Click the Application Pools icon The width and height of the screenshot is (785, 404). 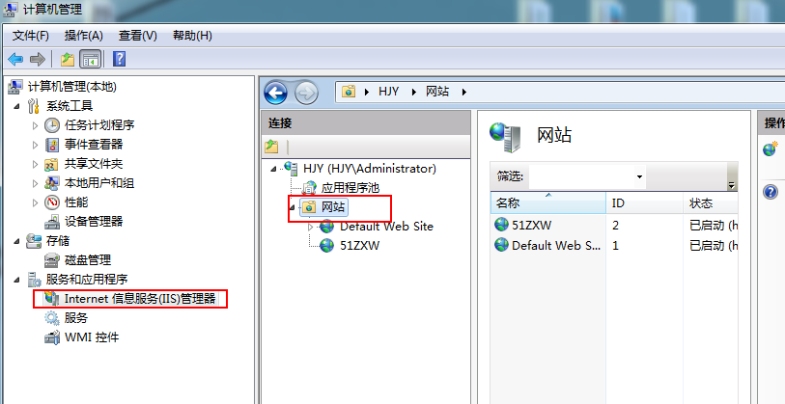[310, 187]
